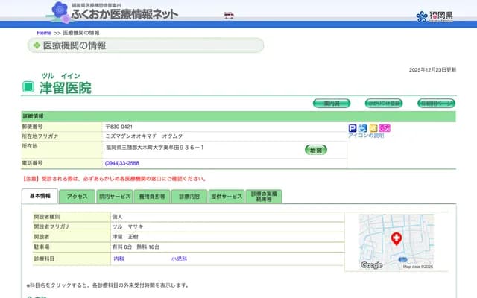Open the アクセス tab
477x298 pixels.
tap(78, 197)
